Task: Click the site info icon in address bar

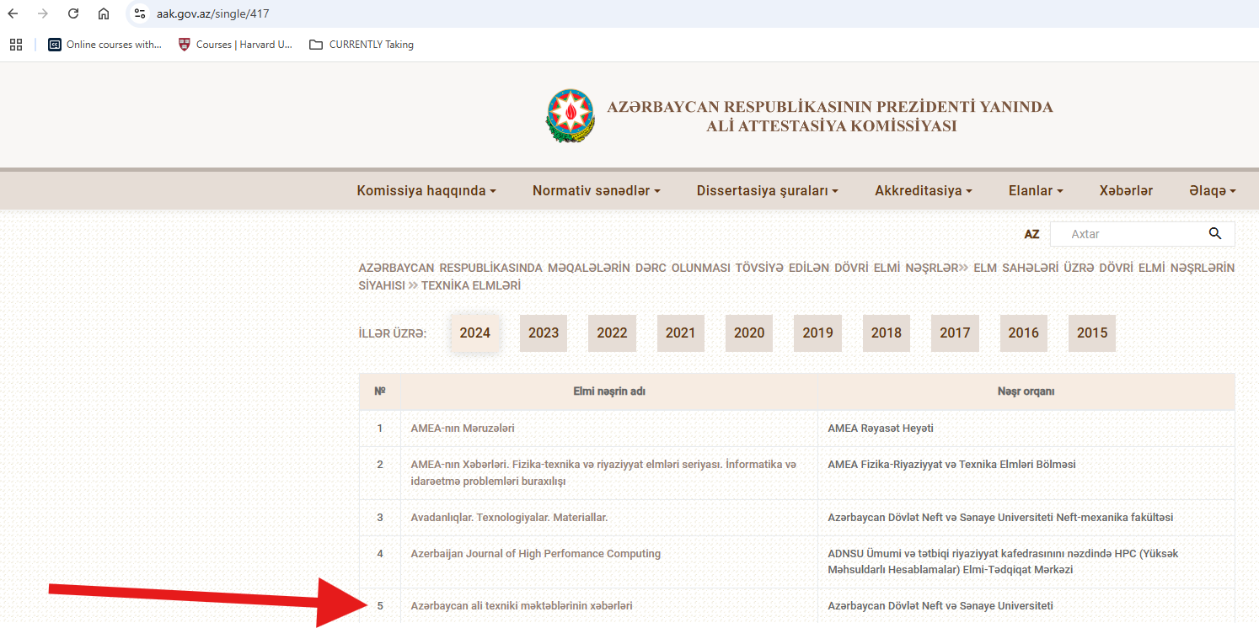Action: click(141, 13)
